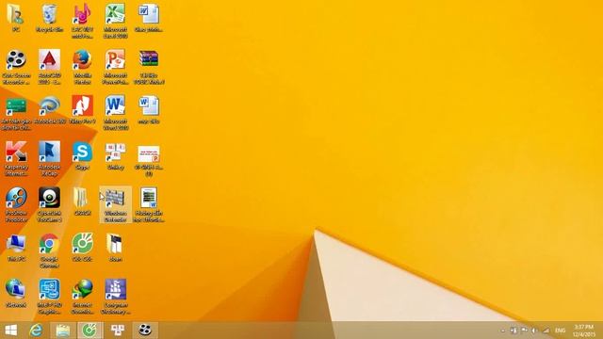Select Word document beside the Excel 2010 shortcut

click(149, 18)
